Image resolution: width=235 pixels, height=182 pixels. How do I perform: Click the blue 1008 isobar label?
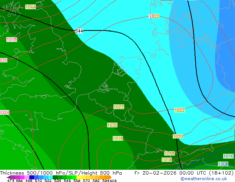[223, 164]
